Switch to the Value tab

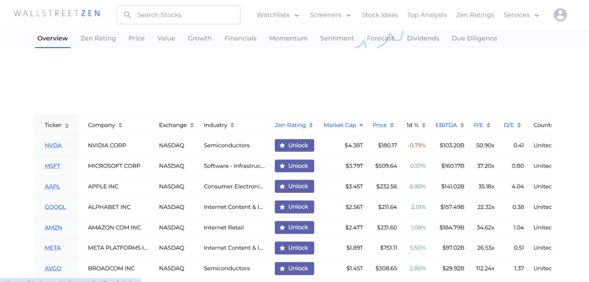click(166, 39)
